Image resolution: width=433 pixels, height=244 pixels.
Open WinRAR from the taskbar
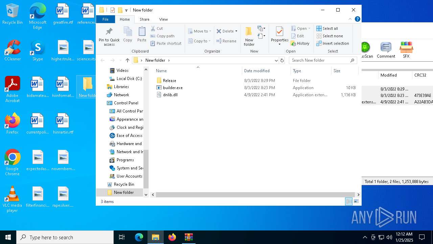click(x=189, y=237)
